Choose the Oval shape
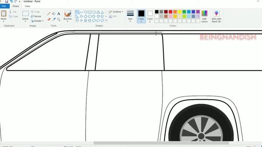Image resolution: width=262 pixels, height=147 pixels. 86,12
